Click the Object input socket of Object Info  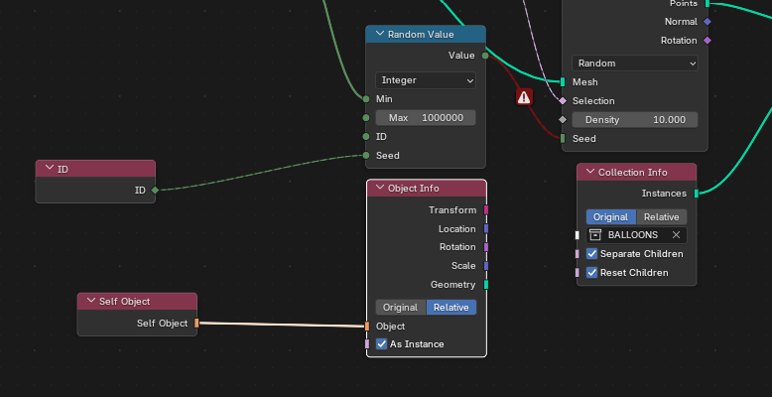point(367,327)
